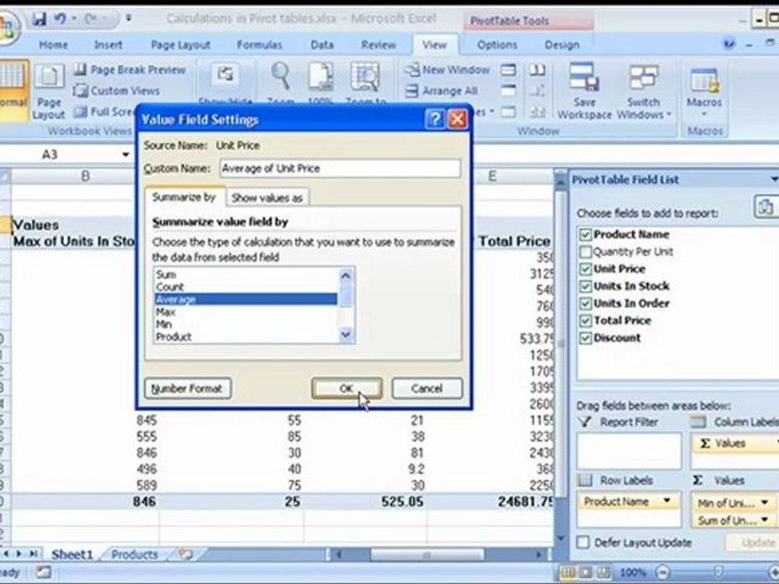Uncheck Units In Stock field
The height and width of the screenshot is (584, 779).
pos(585,286)
